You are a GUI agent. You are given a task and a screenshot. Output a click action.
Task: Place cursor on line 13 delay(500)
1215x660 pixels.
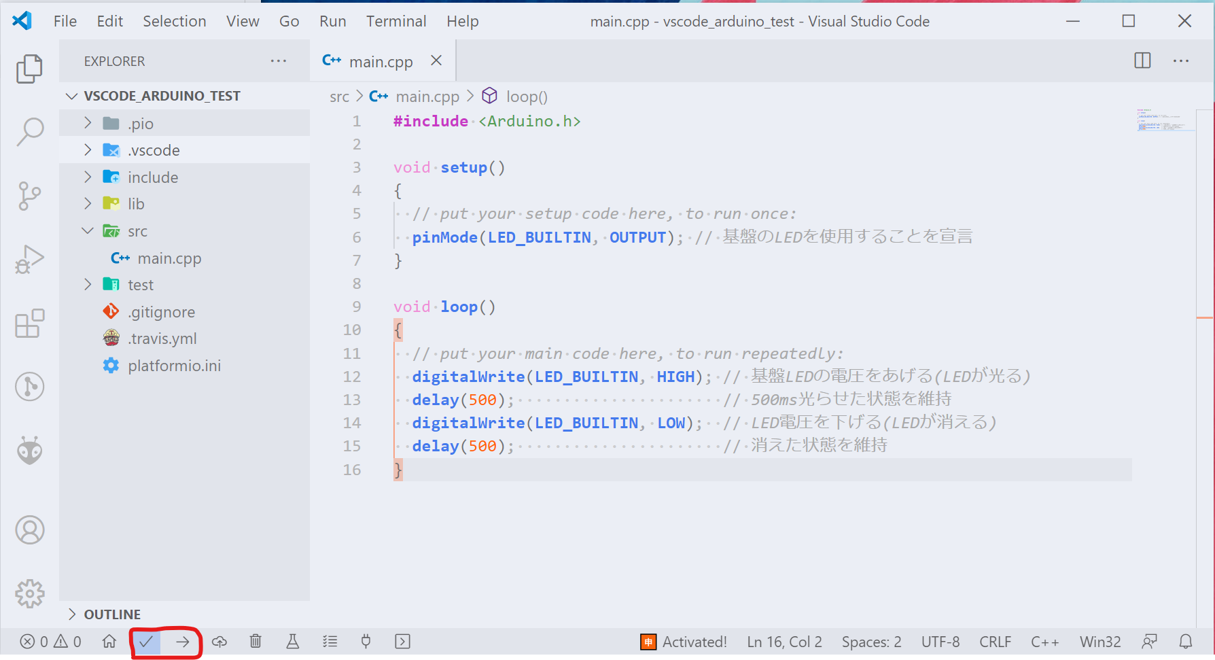(x=463, y=400)
